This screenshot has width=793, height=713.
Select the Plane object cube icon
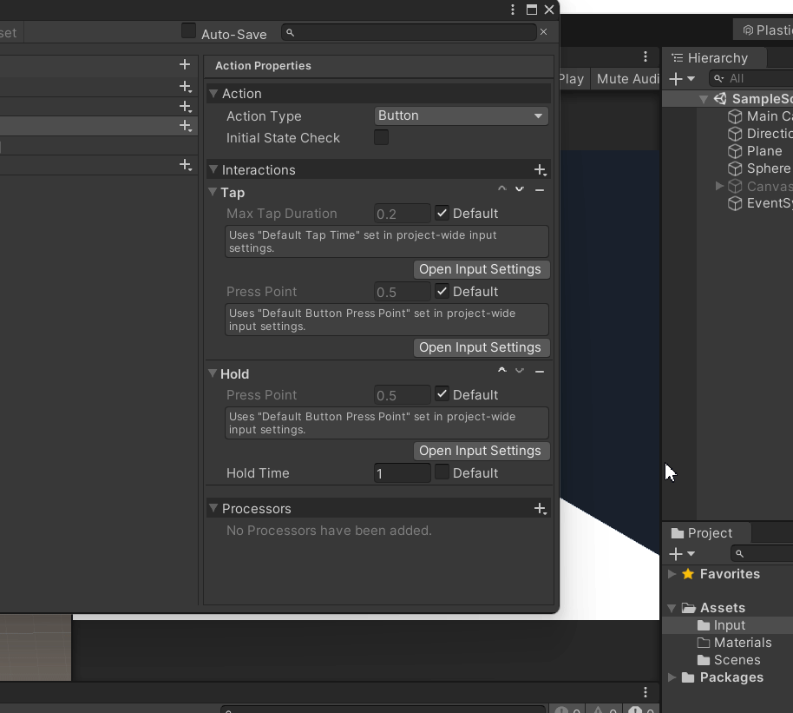735,151
